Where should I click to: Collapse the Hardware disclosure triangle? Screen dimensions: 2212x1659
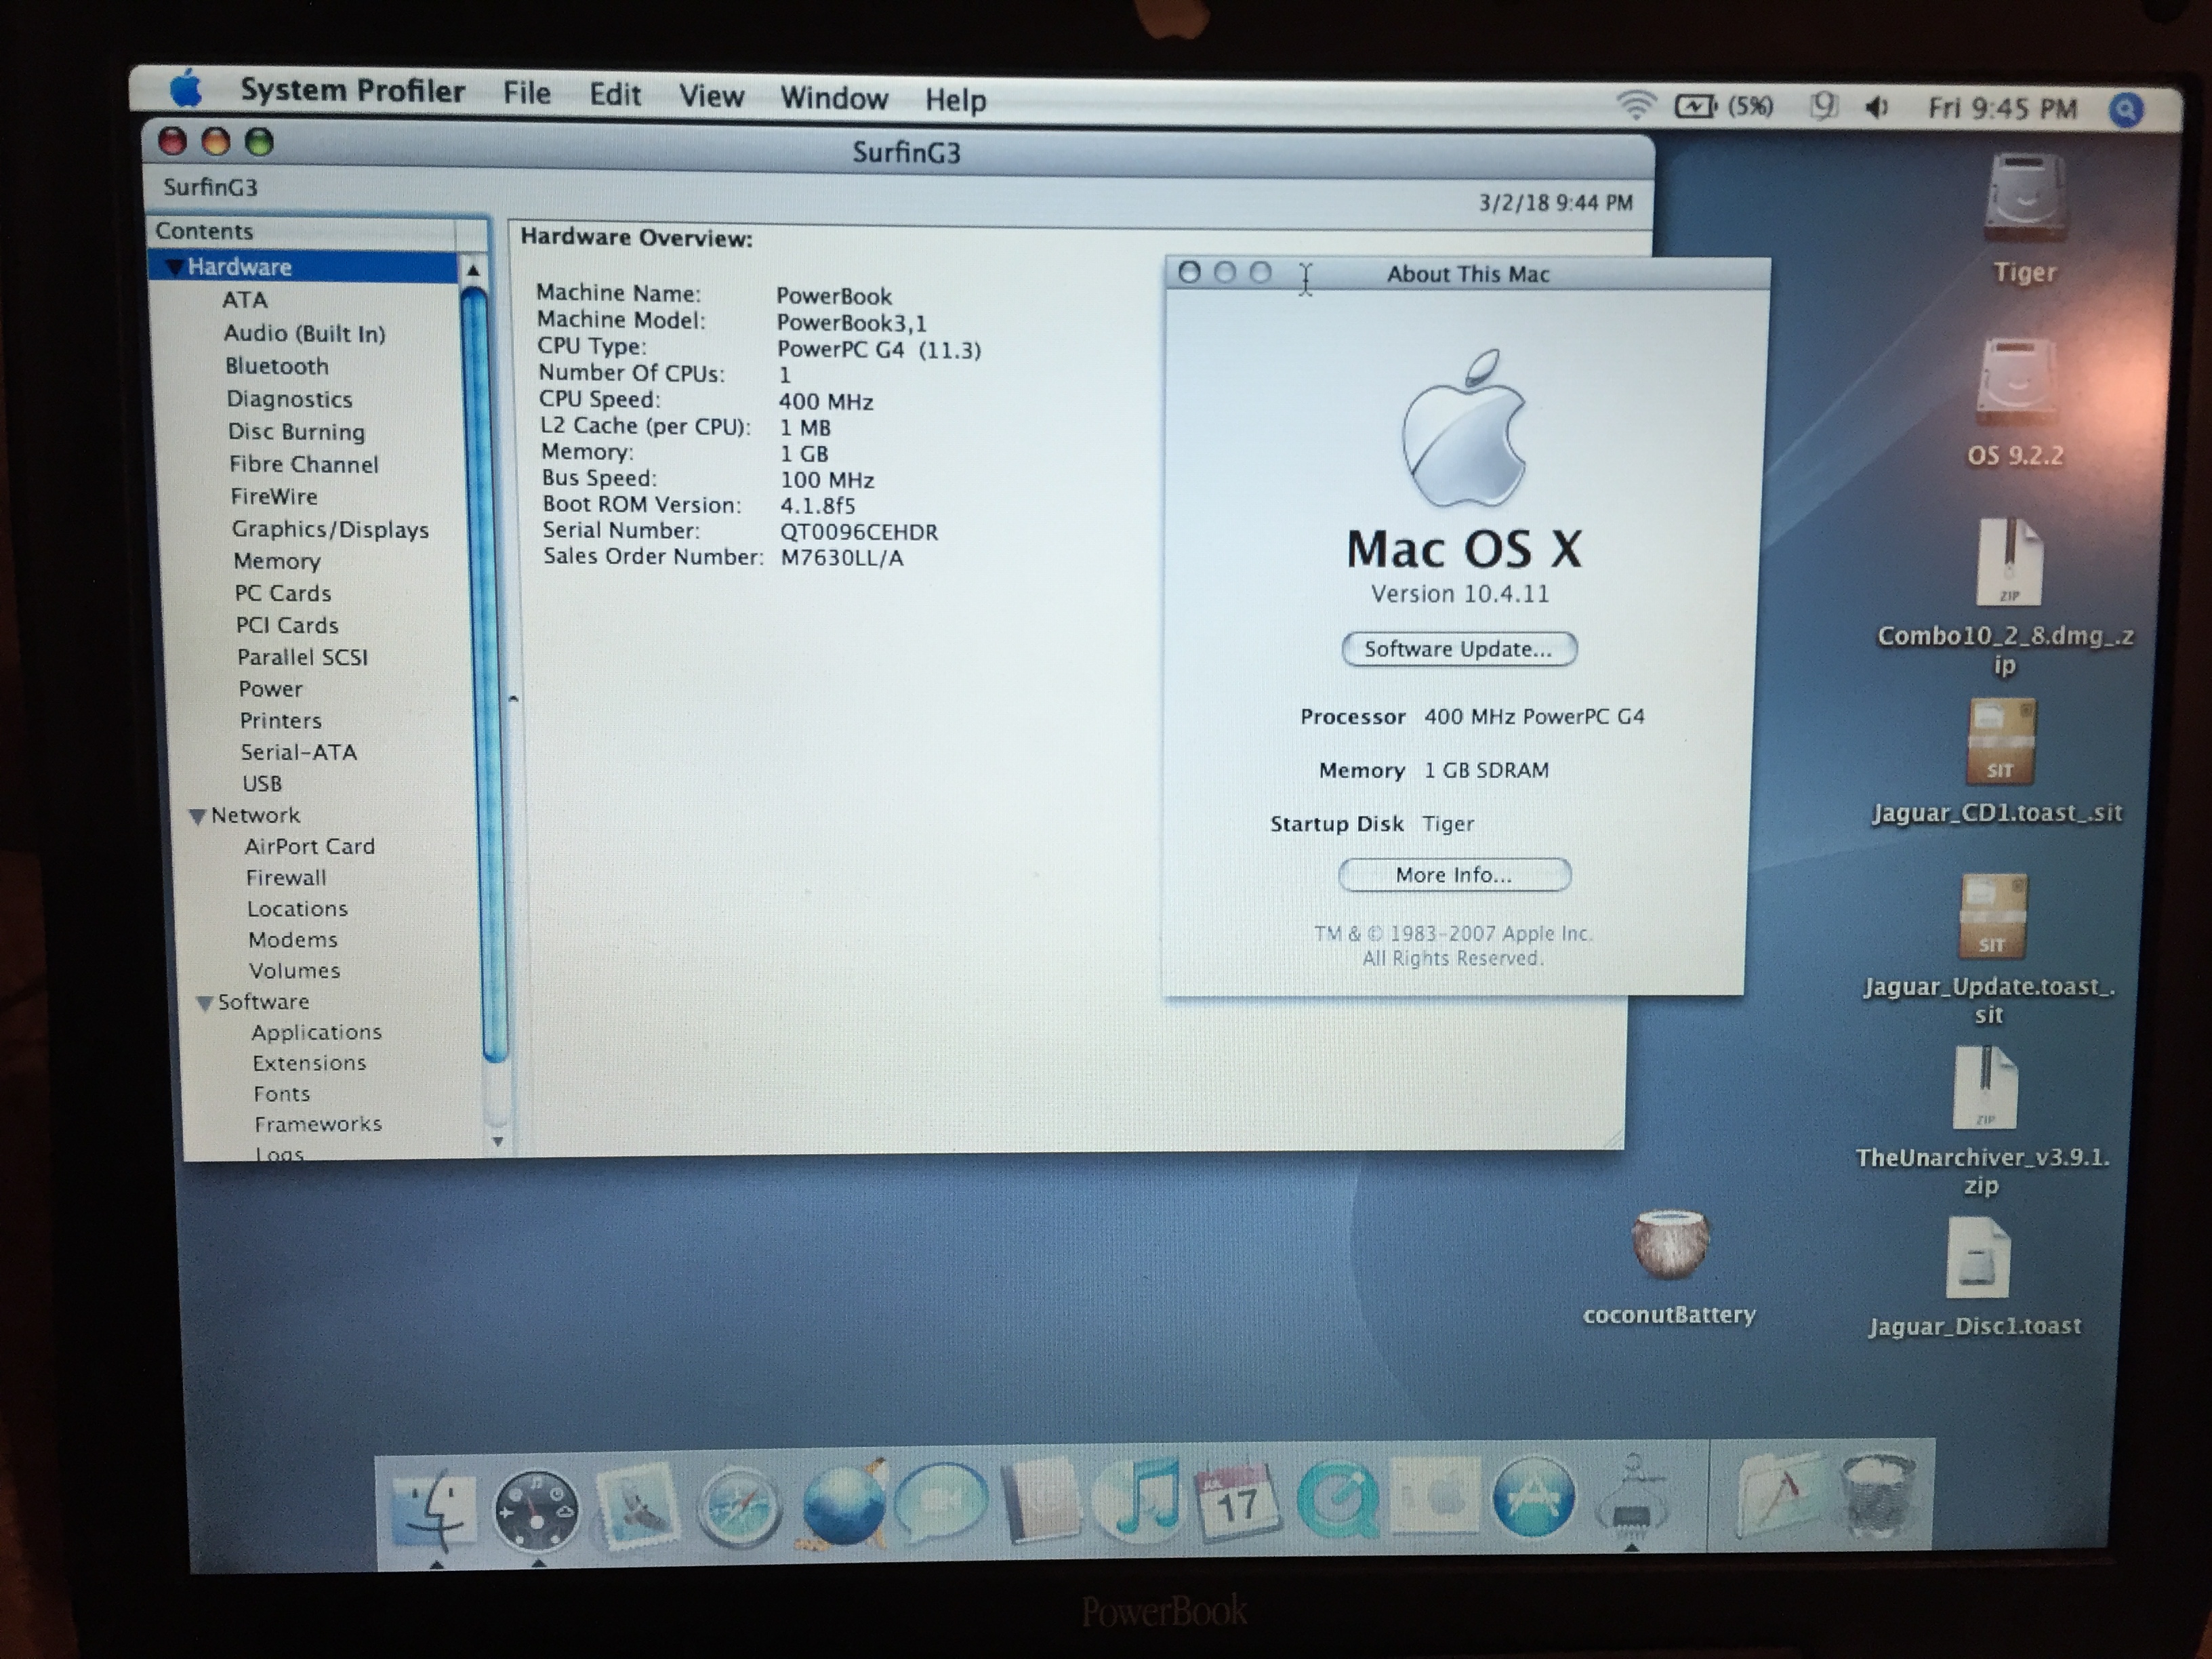[x=174, y=267]
